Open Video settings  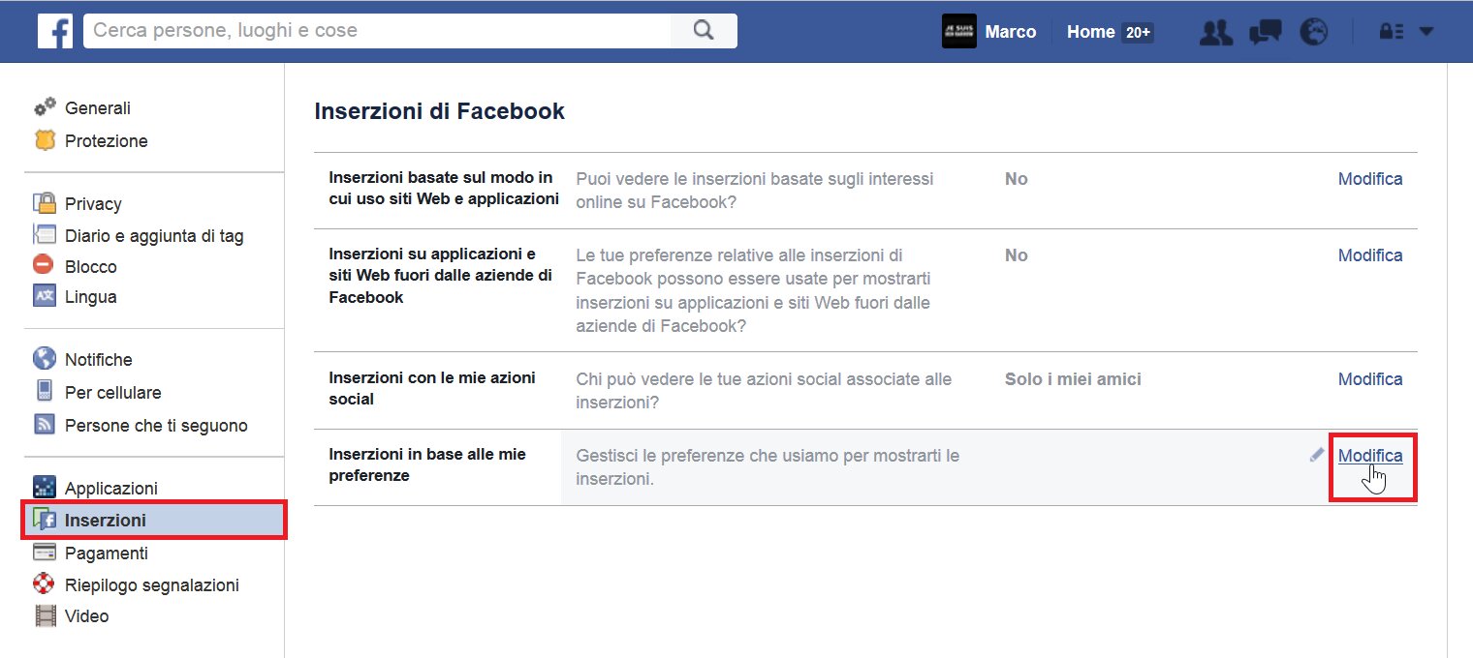(87, 616)
